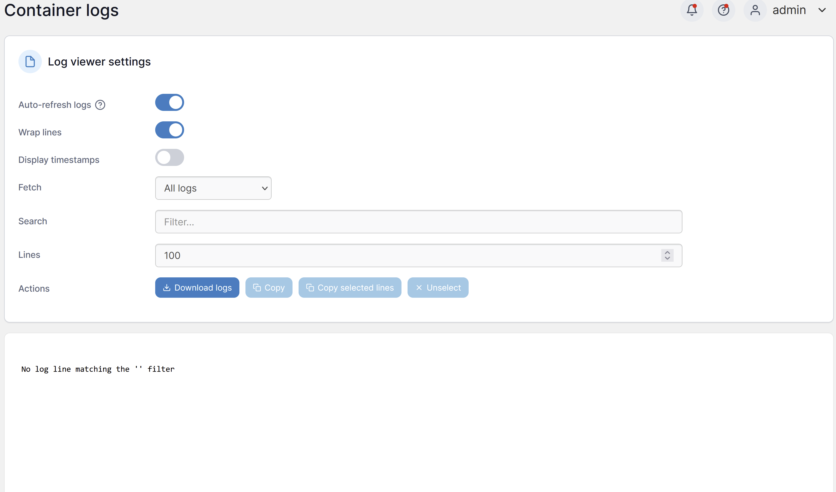The image size is (836, 492).
Task: Click the Actions label
Action: point(34,289)
